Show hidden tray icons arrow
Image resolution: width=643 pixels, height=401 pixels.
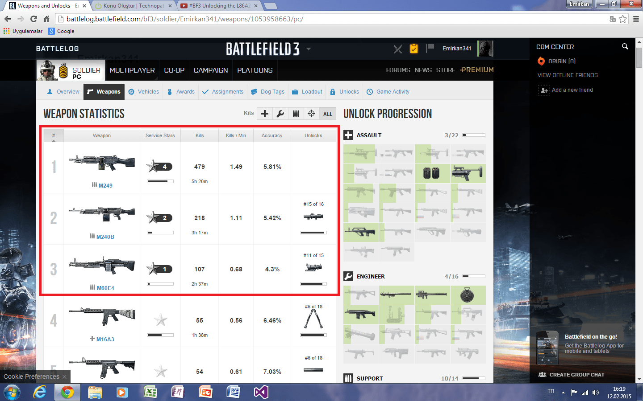coord(563,393)
